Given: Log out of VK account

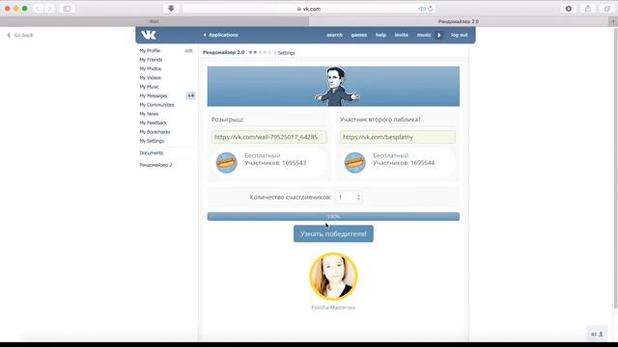Looking at the screenshot, I should (x=460, y=35).
